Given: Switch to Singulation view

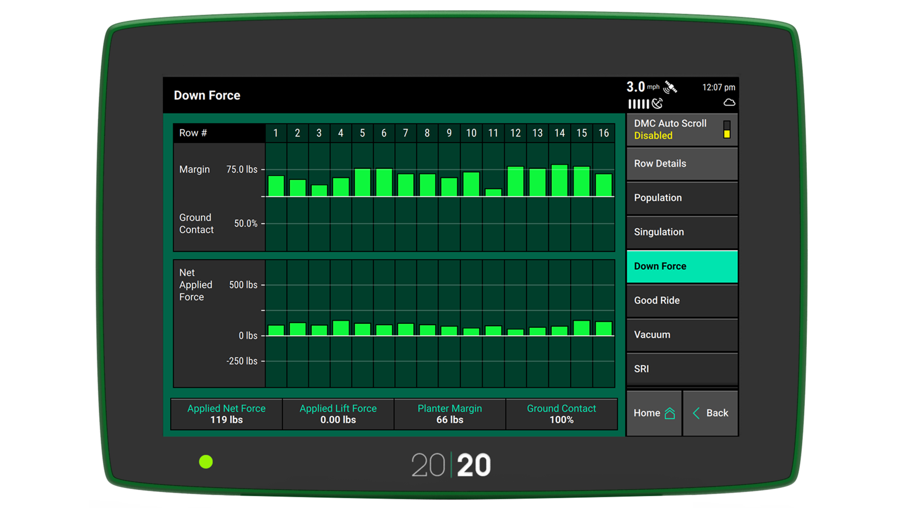Looking at the screenshot, I should 681,232.
